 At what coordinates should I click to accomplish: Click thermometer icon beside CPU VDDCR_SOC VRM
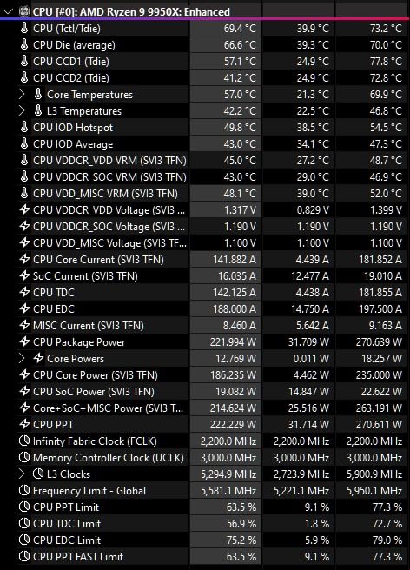point(24,176)
